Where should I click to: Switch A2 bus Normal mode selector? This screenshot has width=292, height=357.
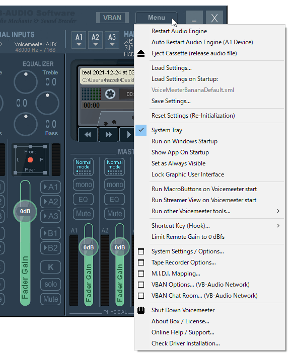(x=115, y=167)
